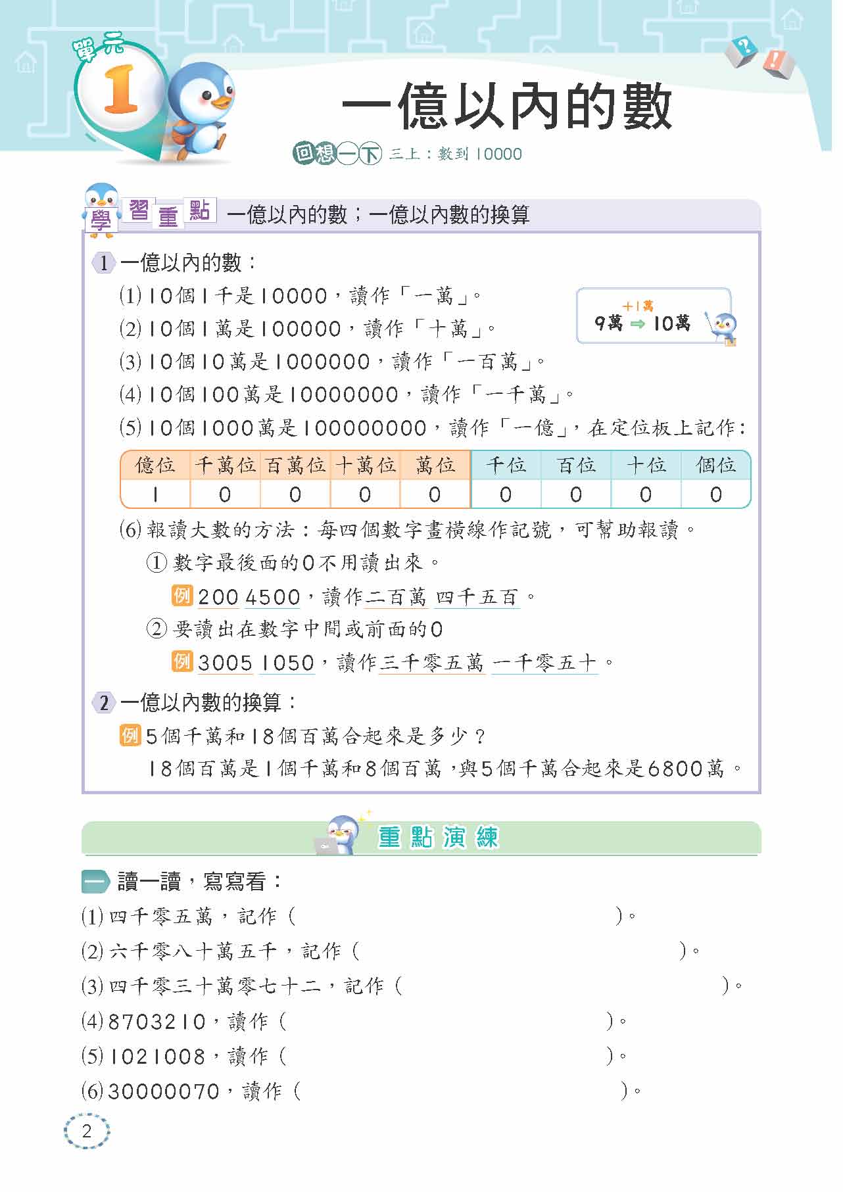Click the 個位 table header
The image size is (843, 1192).
coord(715,465)
